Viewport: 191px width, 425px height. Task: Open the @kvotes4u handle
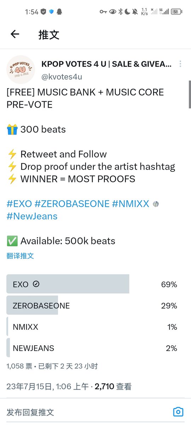point(62,76)
